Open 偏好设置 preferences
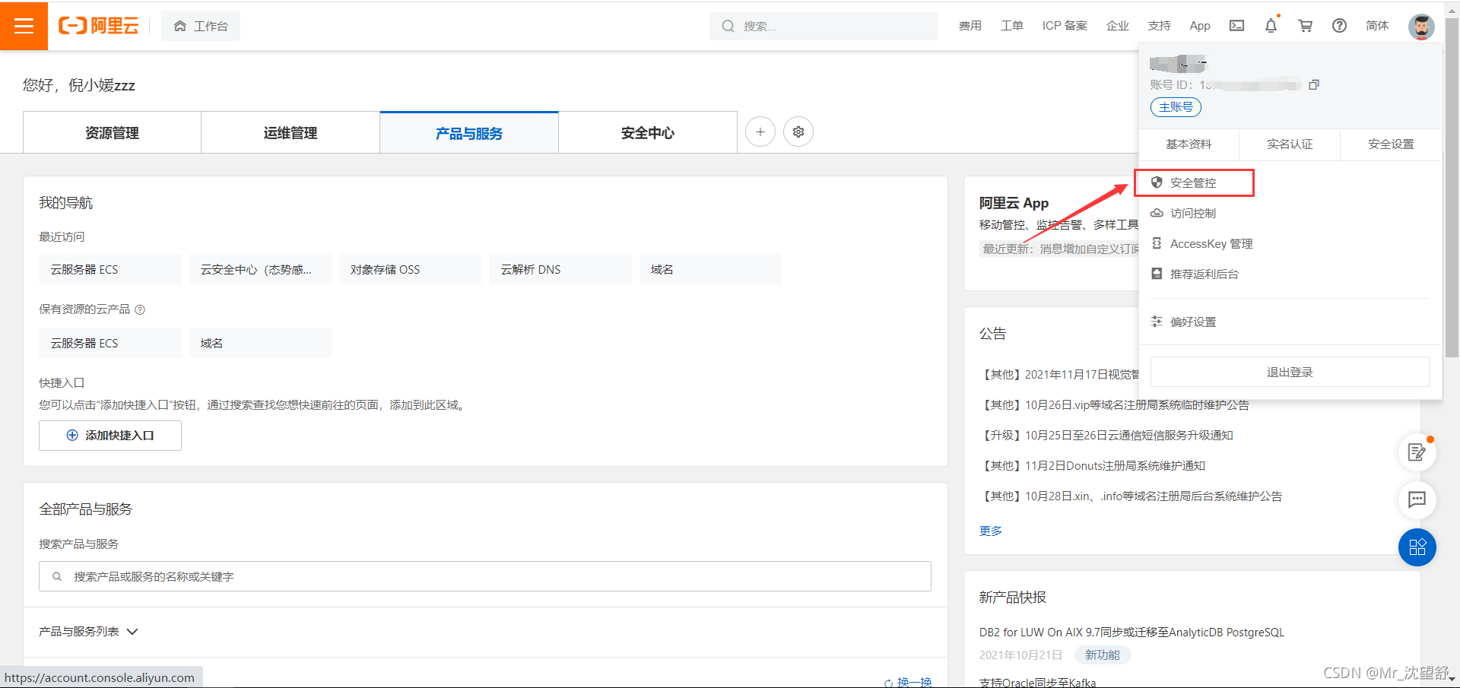The width and height of the screenshot is (1460, 688). tap(1194, 322)
